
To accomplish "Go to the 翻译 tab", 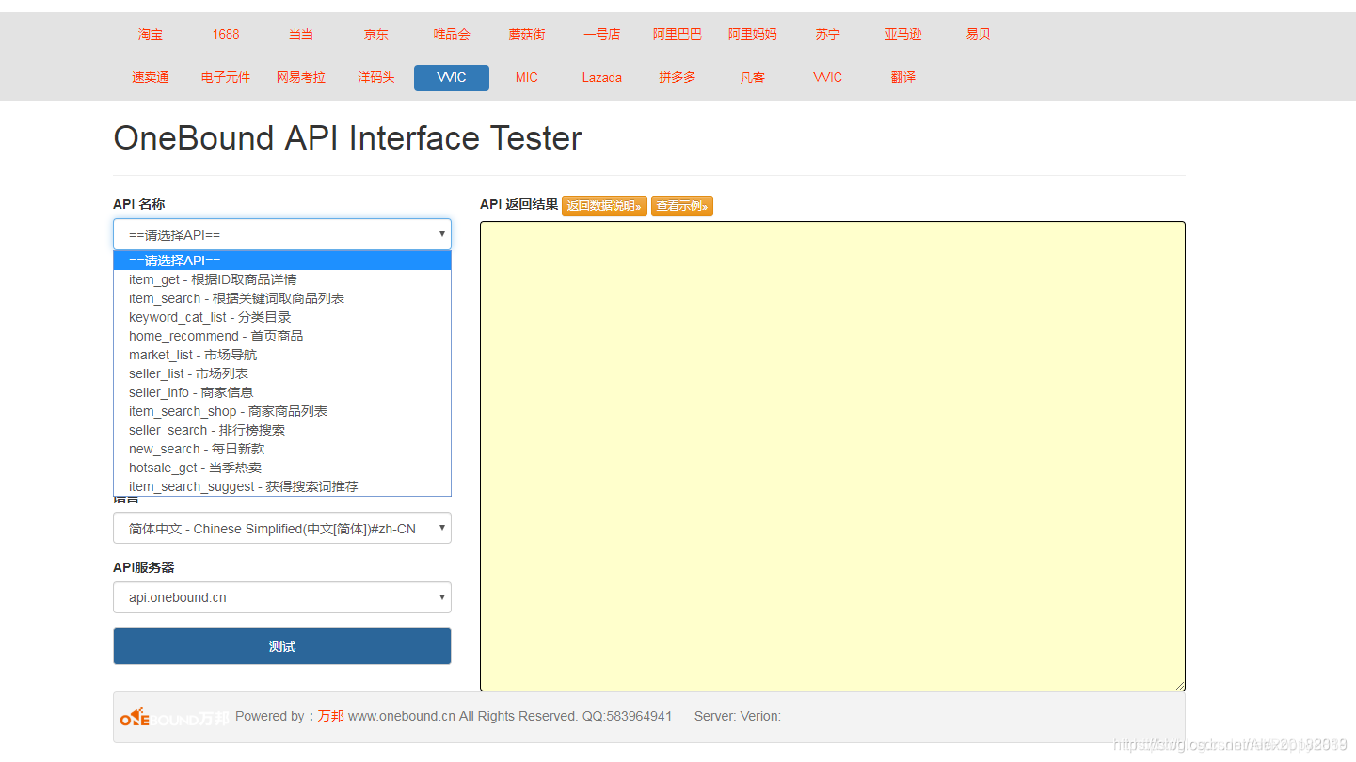I will point(903,78).
